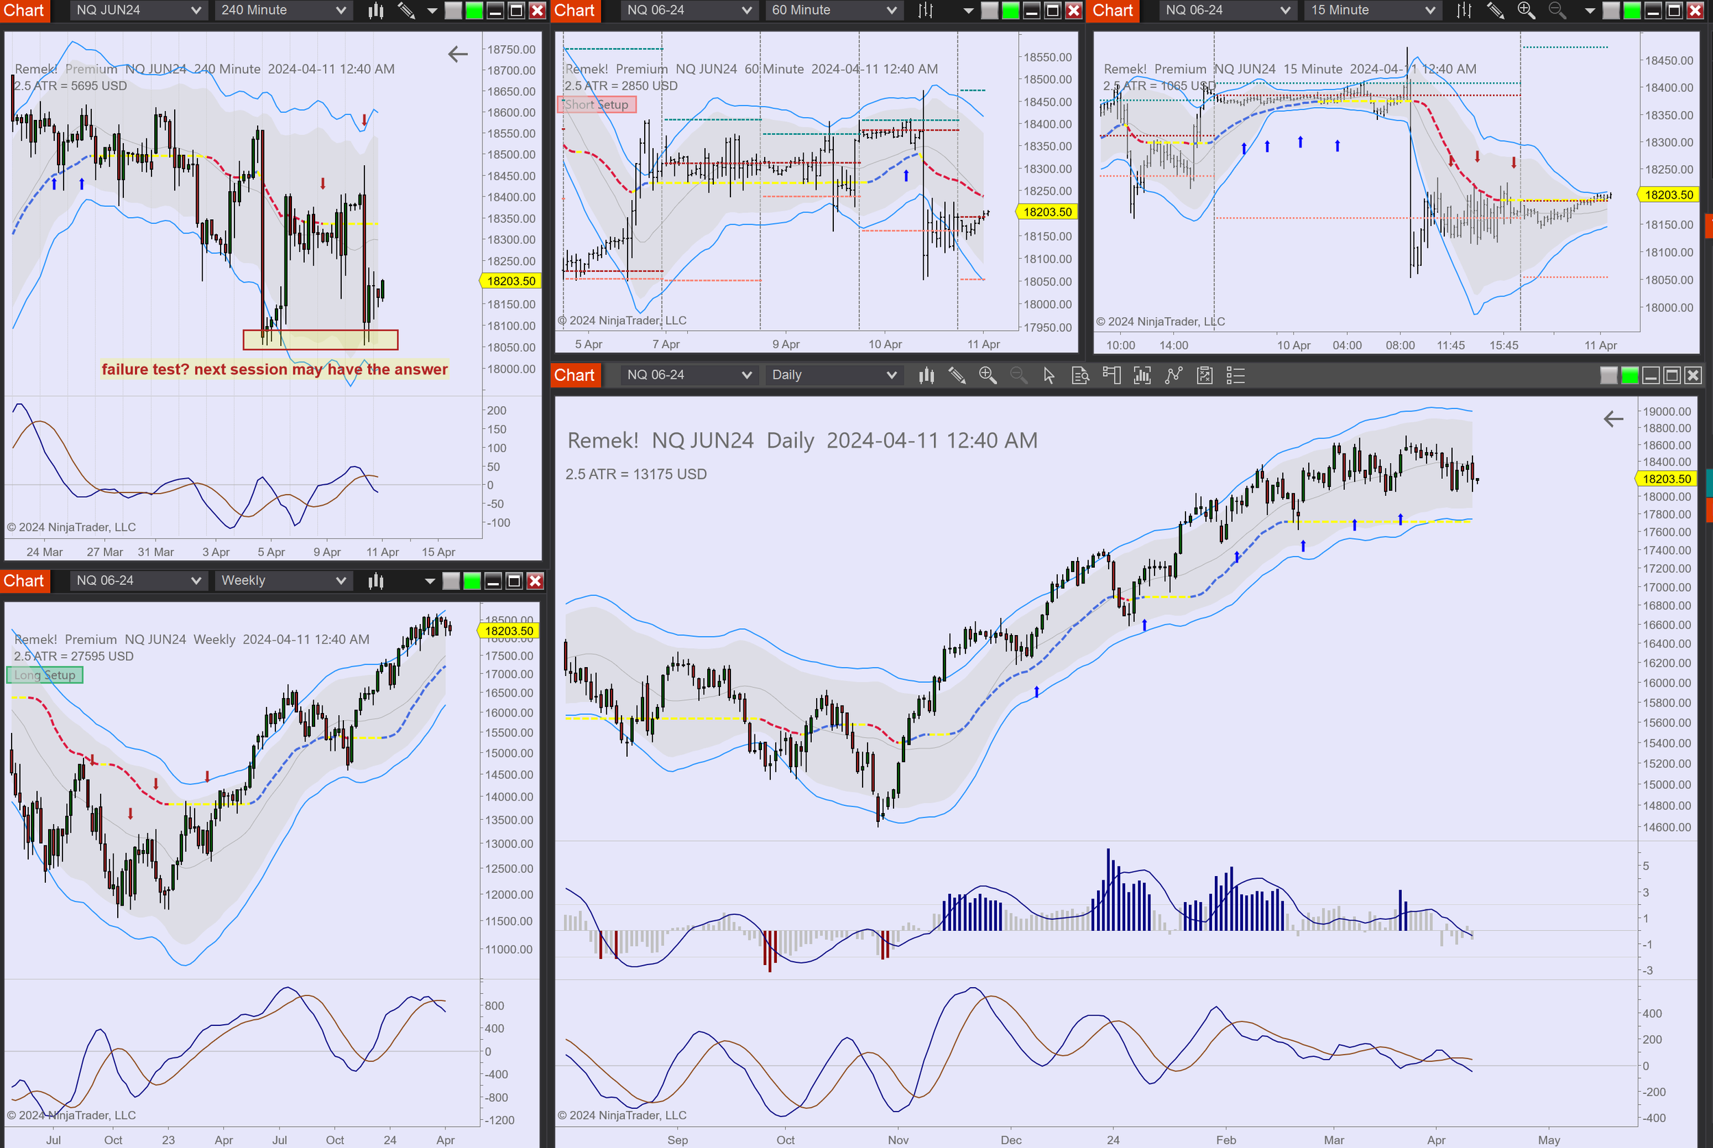Screen dimensions: 1713x1148
Task: Click zoom in icon on 15 Minute chart
Action: point(1526,10)
